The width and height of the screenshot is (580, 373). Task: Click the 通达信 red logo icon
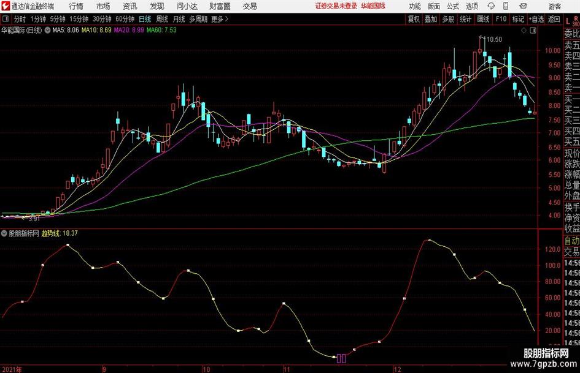coord(5,6)
